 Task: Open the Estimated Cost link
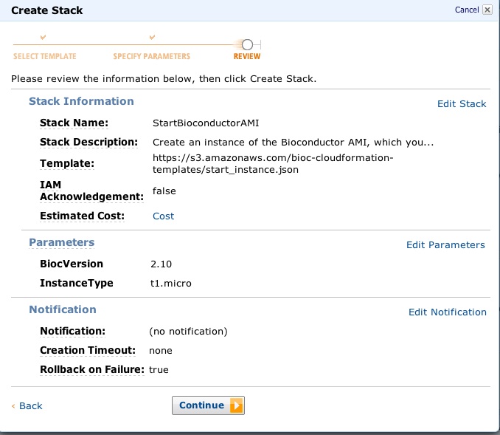point(163,216)
